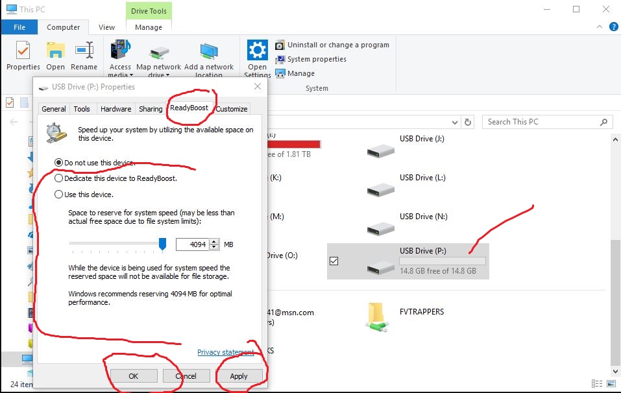Open the Manage ribbon tab

click(149, 27)
